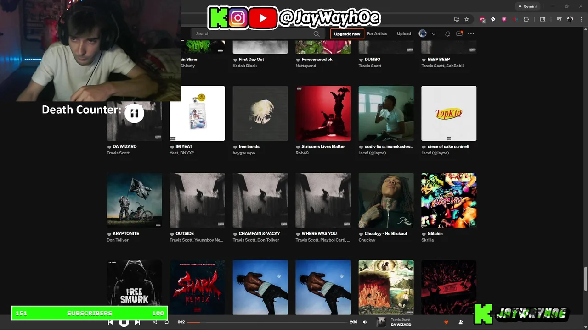Skip to the next track
This screenshot has height=330, width=588.
click(x=137, y=322)
